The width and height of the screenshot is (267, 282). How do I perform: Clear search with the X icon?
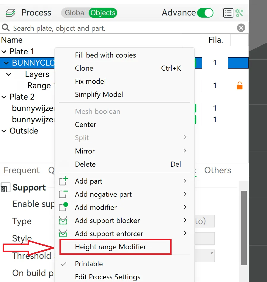[241, 28]
